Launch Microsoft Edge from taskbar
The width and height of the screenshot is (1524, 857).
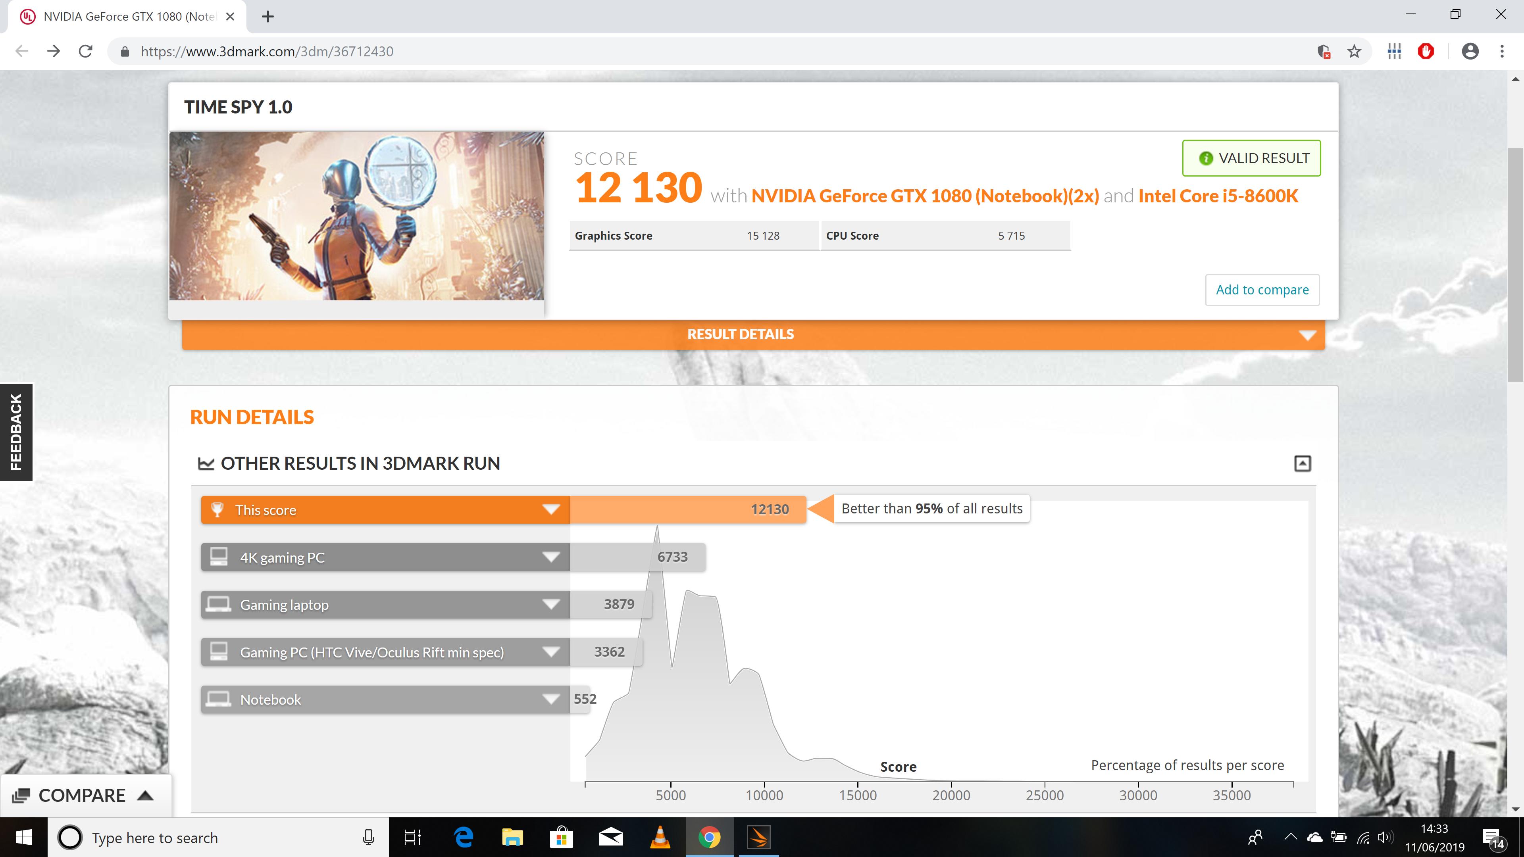[463, 838]
